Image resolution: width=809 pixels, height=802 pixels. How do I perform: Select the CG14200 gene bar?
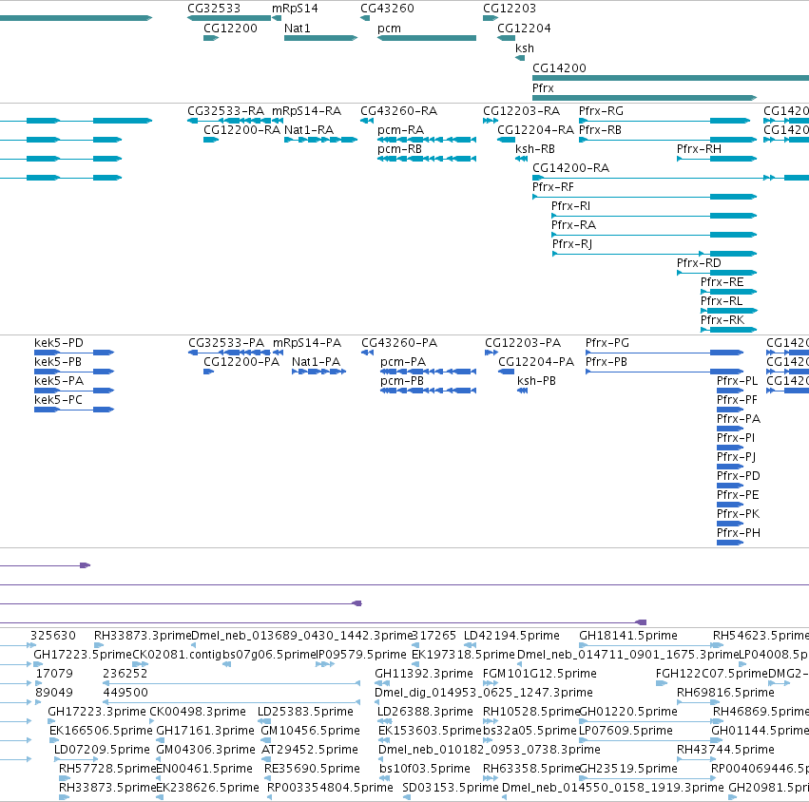[671, 78]
